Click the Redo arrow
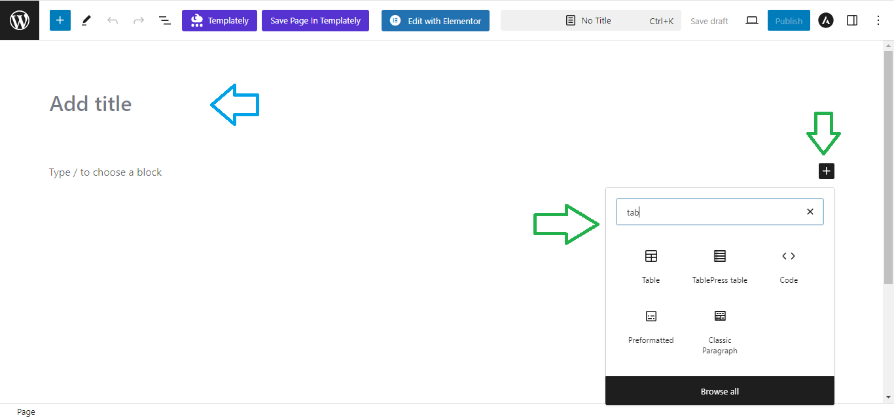894x418 pixels. (x=139, y=20)
